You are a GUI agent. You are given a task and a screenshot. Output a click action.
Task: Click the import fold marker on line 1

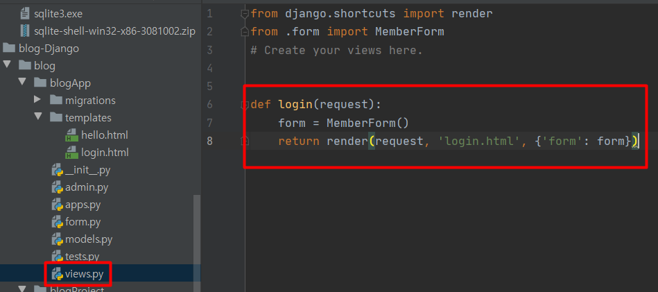244,15
